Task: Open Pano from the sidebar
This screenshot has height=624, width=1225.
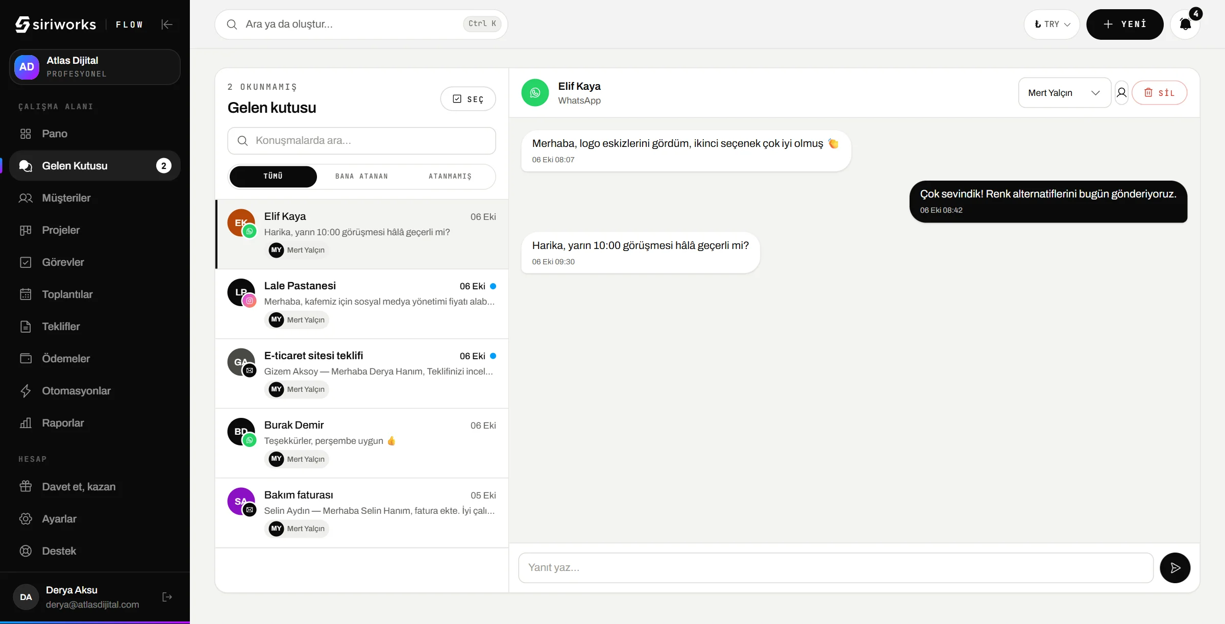Action: click(95, 134)
